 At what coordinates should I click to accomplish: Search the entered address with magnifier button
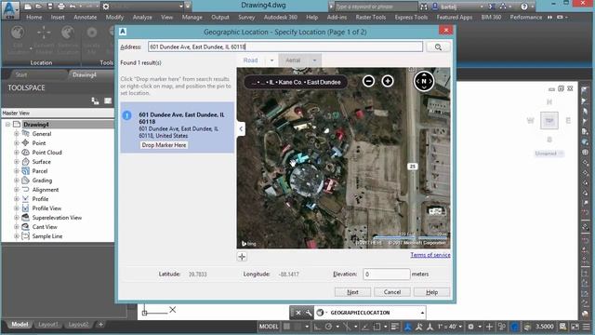pyautogui.click(x=438, y=47)
